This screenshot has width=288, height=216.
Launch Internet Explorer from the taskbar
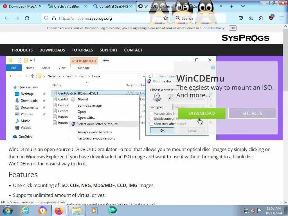click(25, 210)
